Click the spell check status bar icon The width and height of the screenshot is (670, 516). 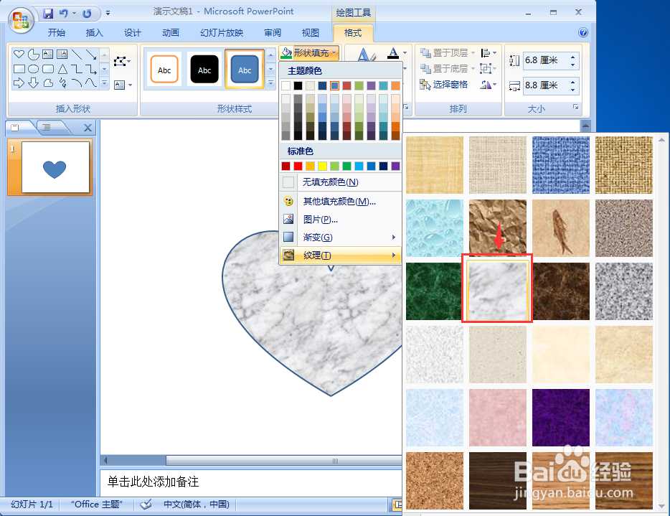point(146,505)
